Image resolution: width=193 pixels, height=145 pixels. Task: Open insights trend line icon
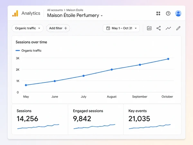(x=168, y=28)
